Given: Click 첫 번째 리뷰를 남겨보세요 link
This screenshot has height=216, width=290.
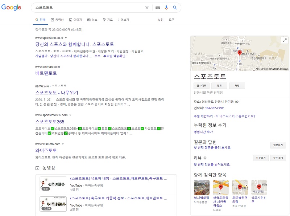Looking at the screenshot, I should click(x=212, y=164).
